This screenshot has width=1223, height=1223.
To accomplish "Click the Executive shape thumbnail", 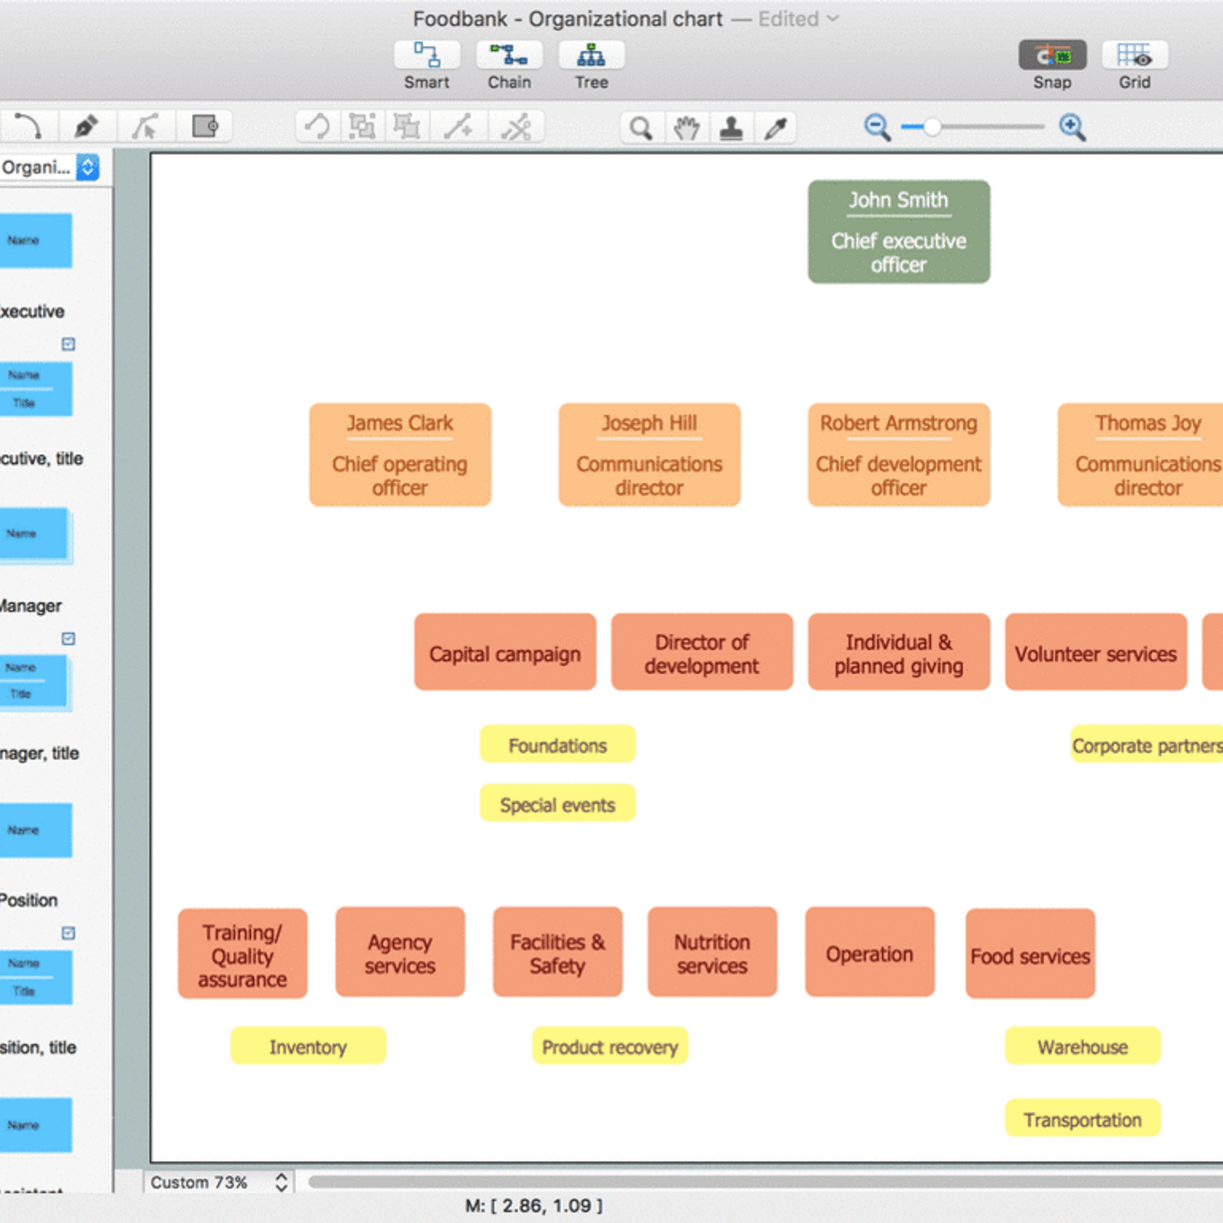I will pyautogui.click(x=36, y=241).
